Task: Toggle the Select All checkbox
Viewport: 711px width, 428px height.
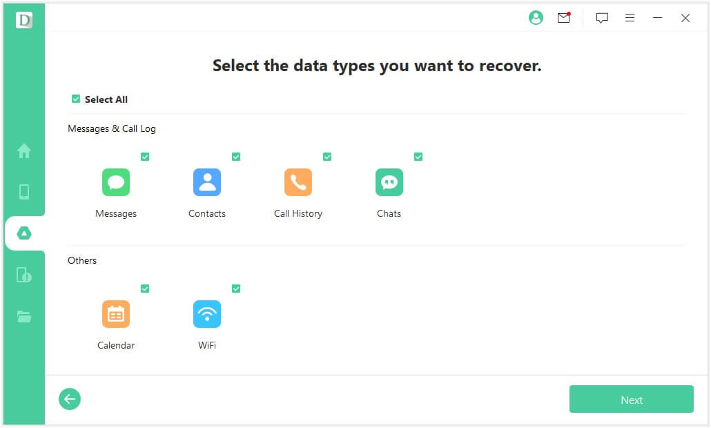Action: [x=76, y=99]
